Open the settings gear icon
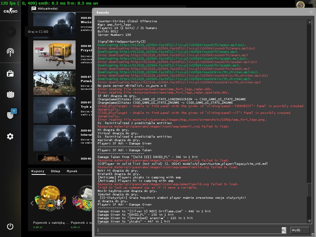Viewport: 316px width, 237px height. (10, 136)
